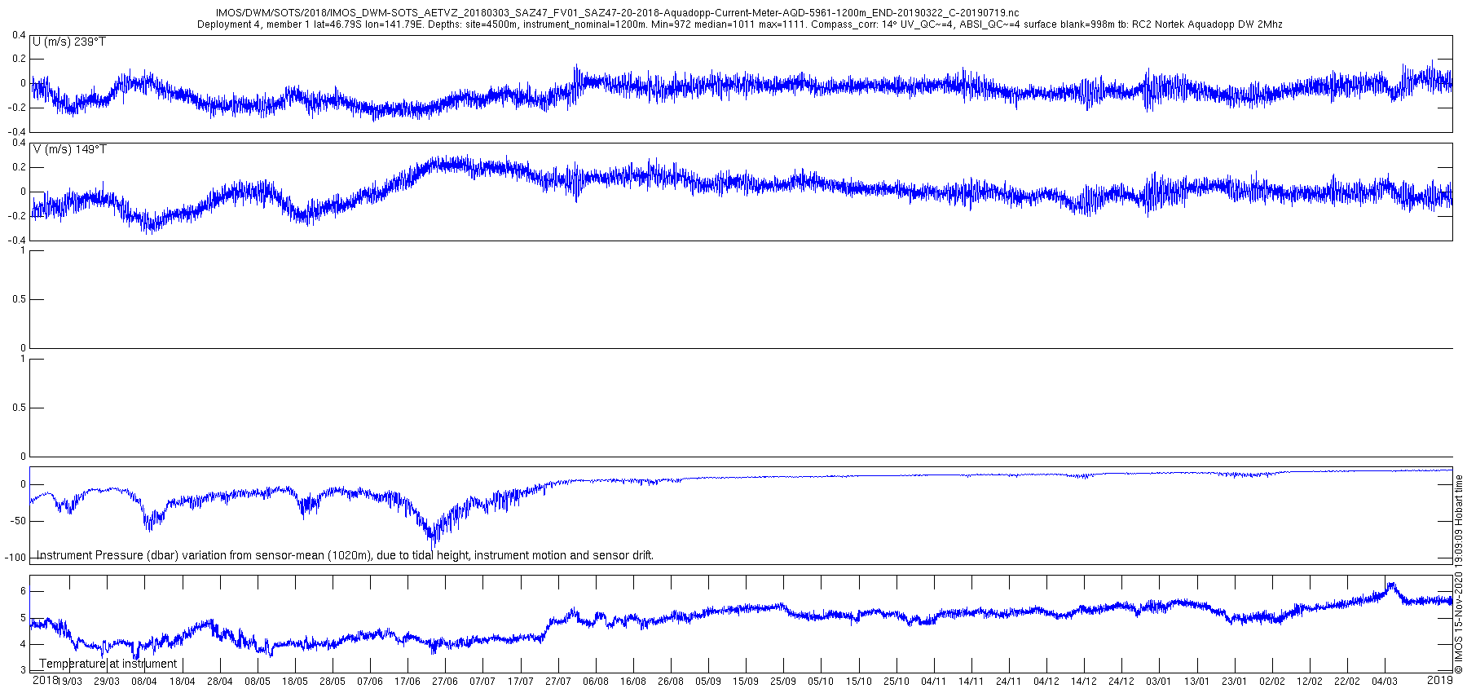
Task: Click the '-0.4' tick on the U velocity axis
Action: [x=17, y=131]
